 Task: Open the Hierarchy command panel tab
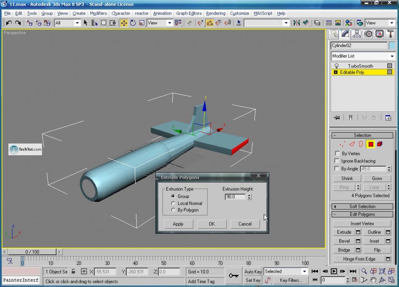357,34
